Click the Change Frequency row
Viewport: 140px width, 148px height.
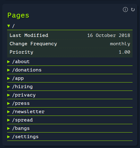pos(70,44)
